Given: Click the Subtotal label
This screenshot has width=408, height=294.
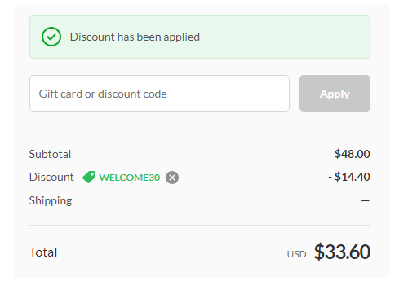Looking at the screenshot, I should coord(50,154).
